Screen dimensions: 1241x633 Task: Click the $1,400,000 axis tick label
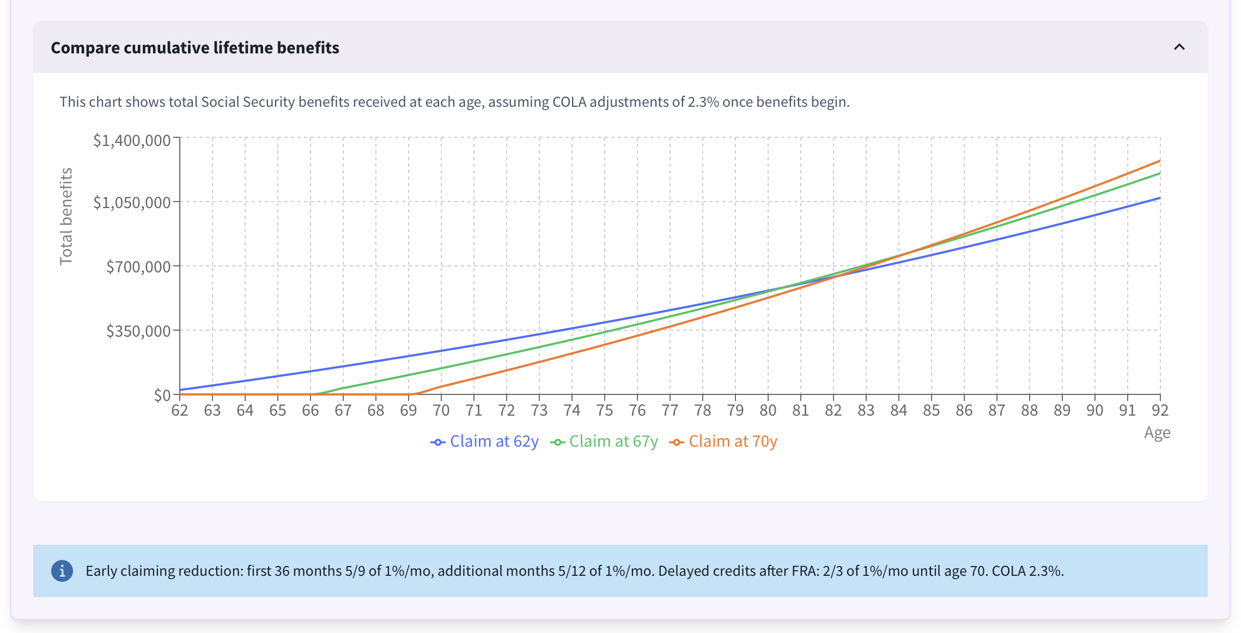(132, 139)
